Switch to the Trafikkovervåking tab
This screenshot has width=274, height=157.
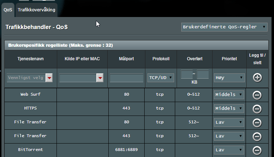point(37,10)
